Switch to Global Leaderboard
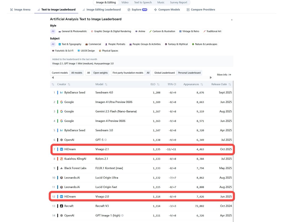The width and height of the screenshot is (301, 222). click(x=165, y=73)
